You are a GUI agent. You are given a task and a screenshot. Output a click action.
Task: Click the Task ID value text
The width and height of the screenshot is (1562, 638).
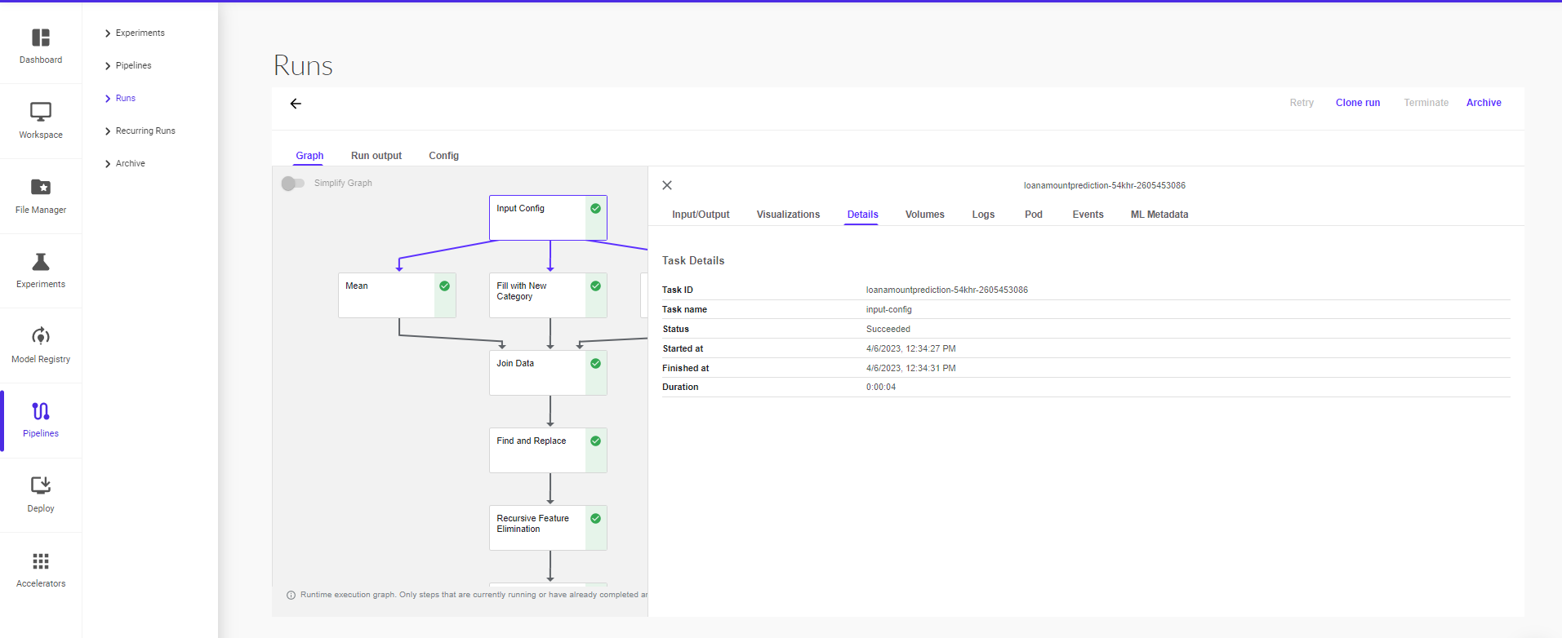pyautogui.click(x=947, y=290)
